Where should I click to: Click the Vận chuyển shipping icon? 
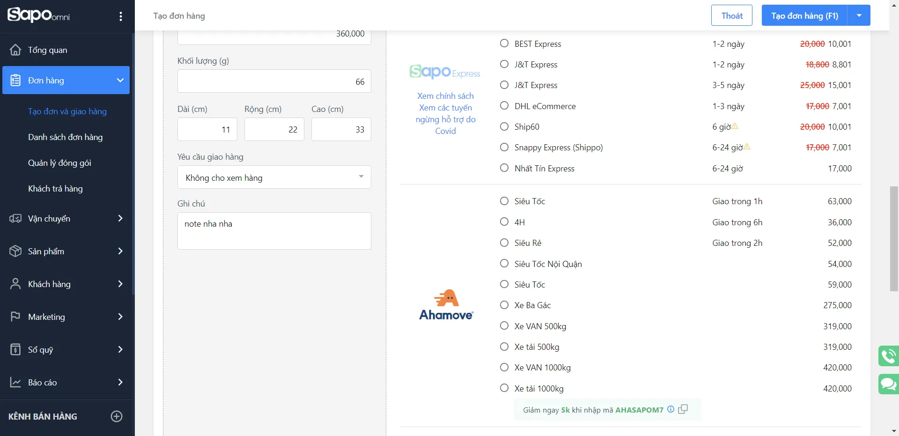pyautogui.click(x=15, y=218)
